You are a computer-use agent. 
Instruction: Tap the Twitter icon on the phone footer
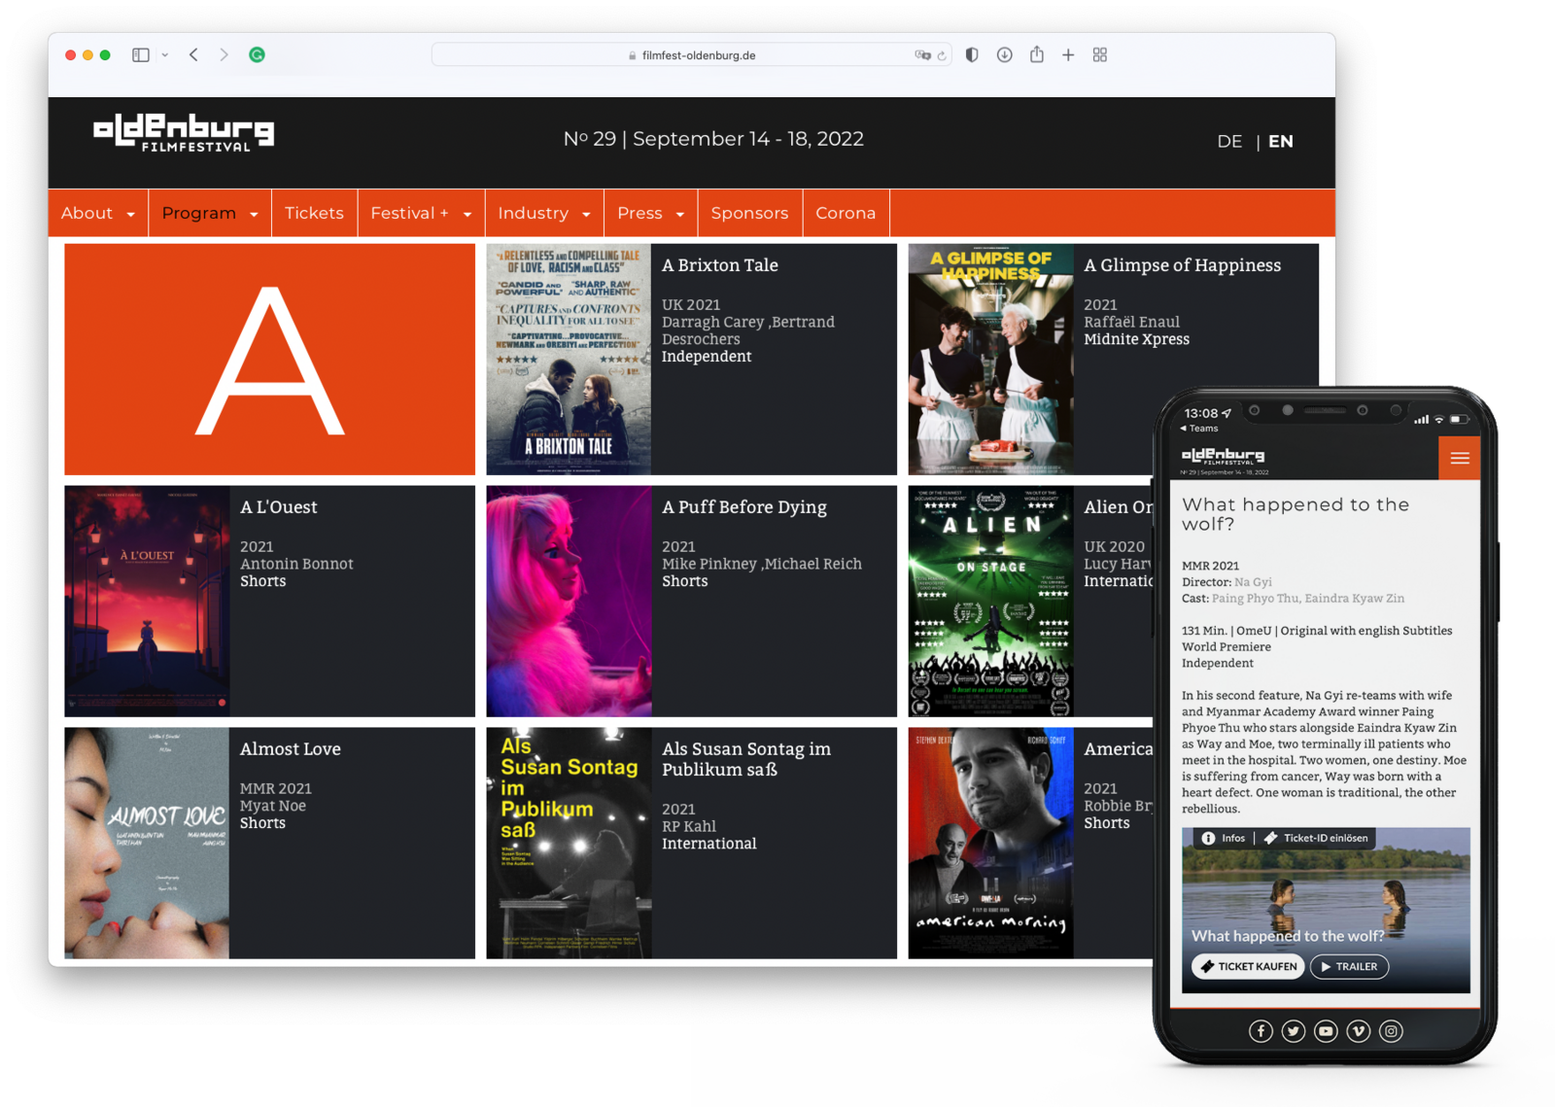pyautogui.click(x=1294, y=1031)
